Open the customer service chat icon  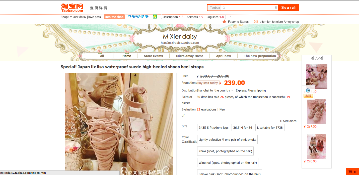tap(308, 92)
